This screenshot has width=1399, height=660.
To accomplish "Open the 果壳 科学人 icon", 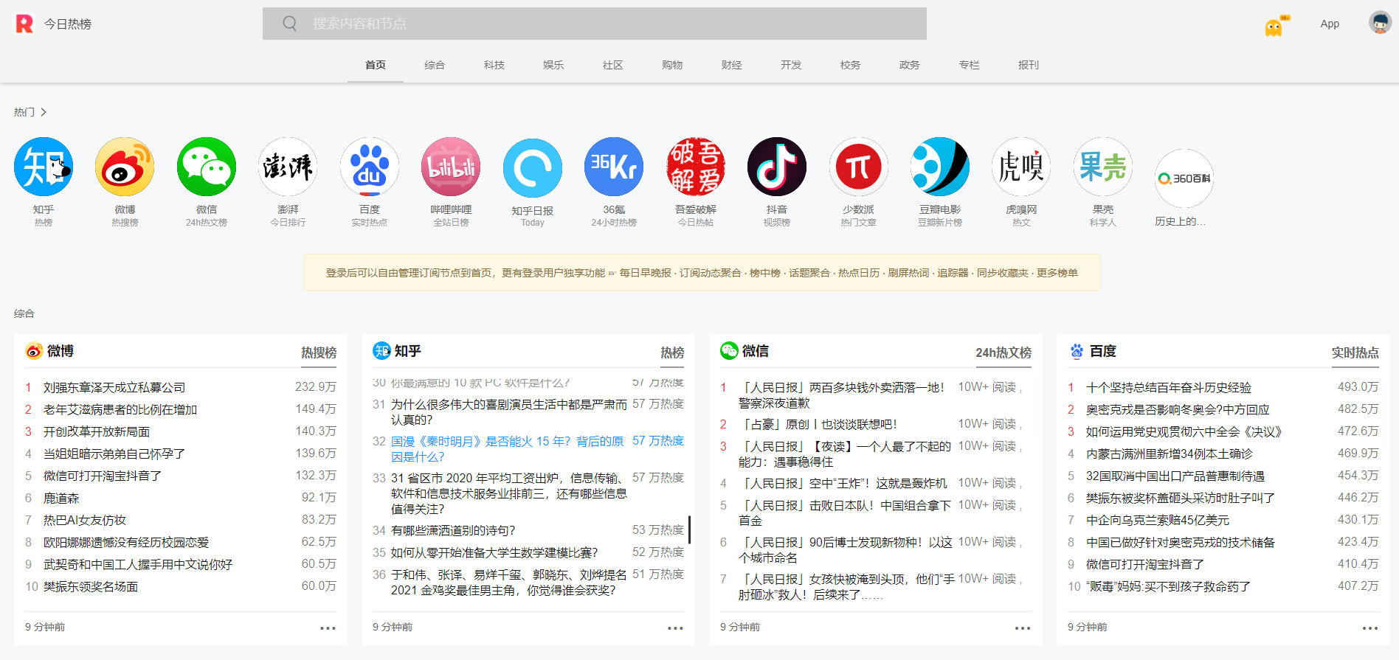I will [x=1103, y=167].
